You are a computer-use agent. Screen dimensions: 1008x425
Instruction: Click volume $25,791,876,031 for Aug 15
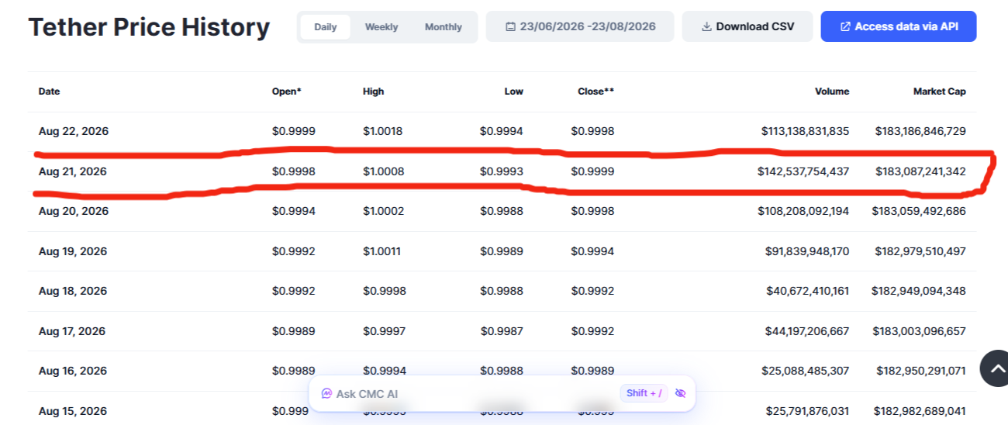(807, 411)
